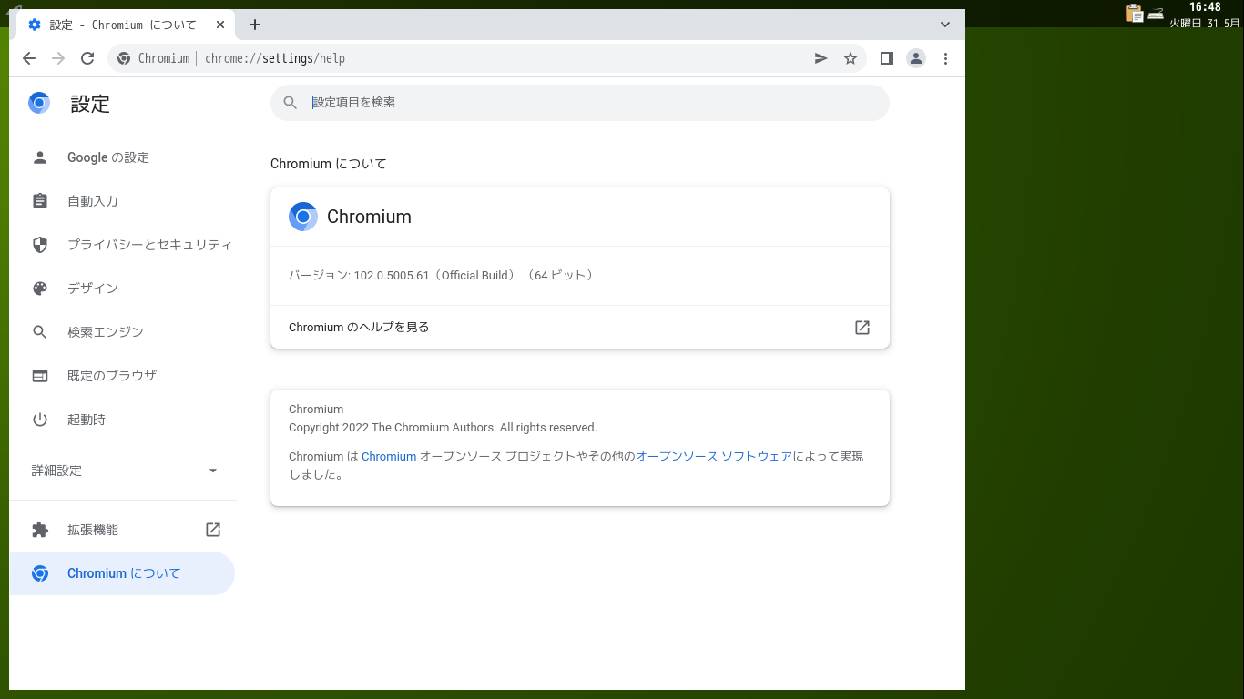Click the person icon beside Google の設定
The width and height of the screenshot is (1244, 699).
pyautogui.click(x=40, y=157)
